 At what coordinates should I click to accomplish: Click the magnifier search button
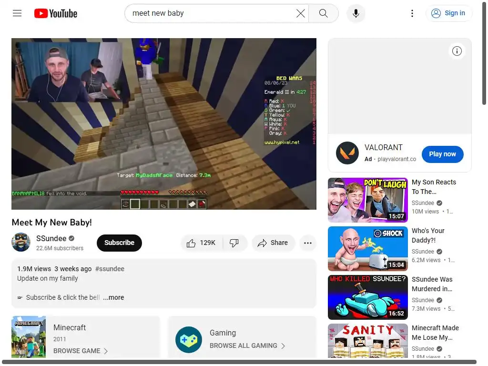(x=324, y=13)
